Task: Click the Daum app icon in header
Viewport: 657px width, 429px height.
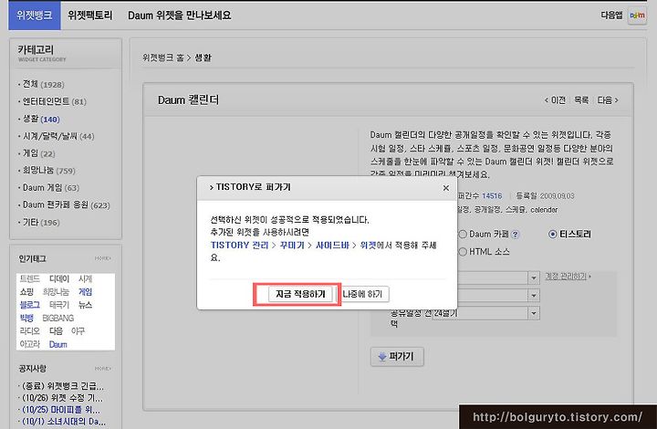Action: (637, 16)
